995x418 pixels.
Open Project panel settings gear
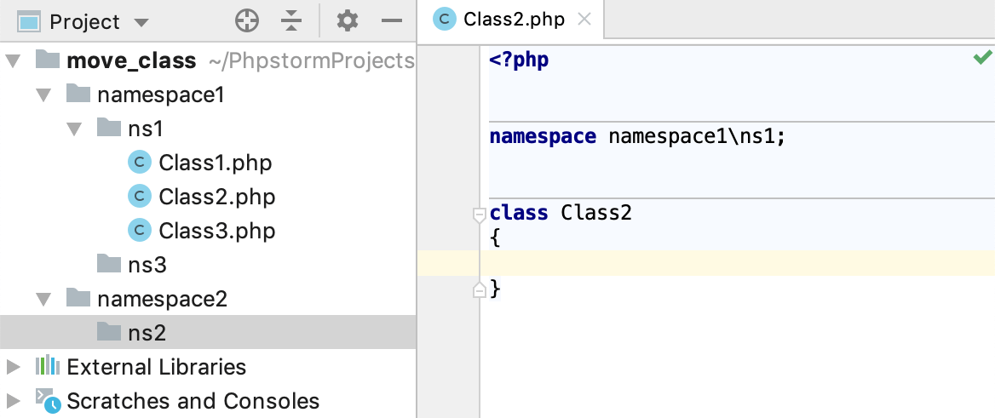pos(347,21)
